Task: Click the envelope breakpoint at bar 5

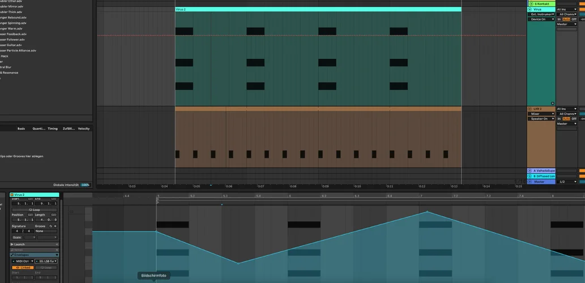Action: (x=156, y=231)
